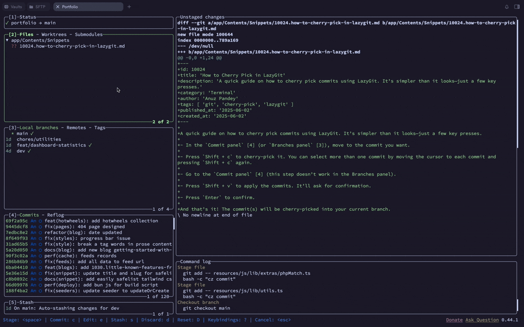
Task: Open the SFTP folder tab
Action: click(37, 7)
